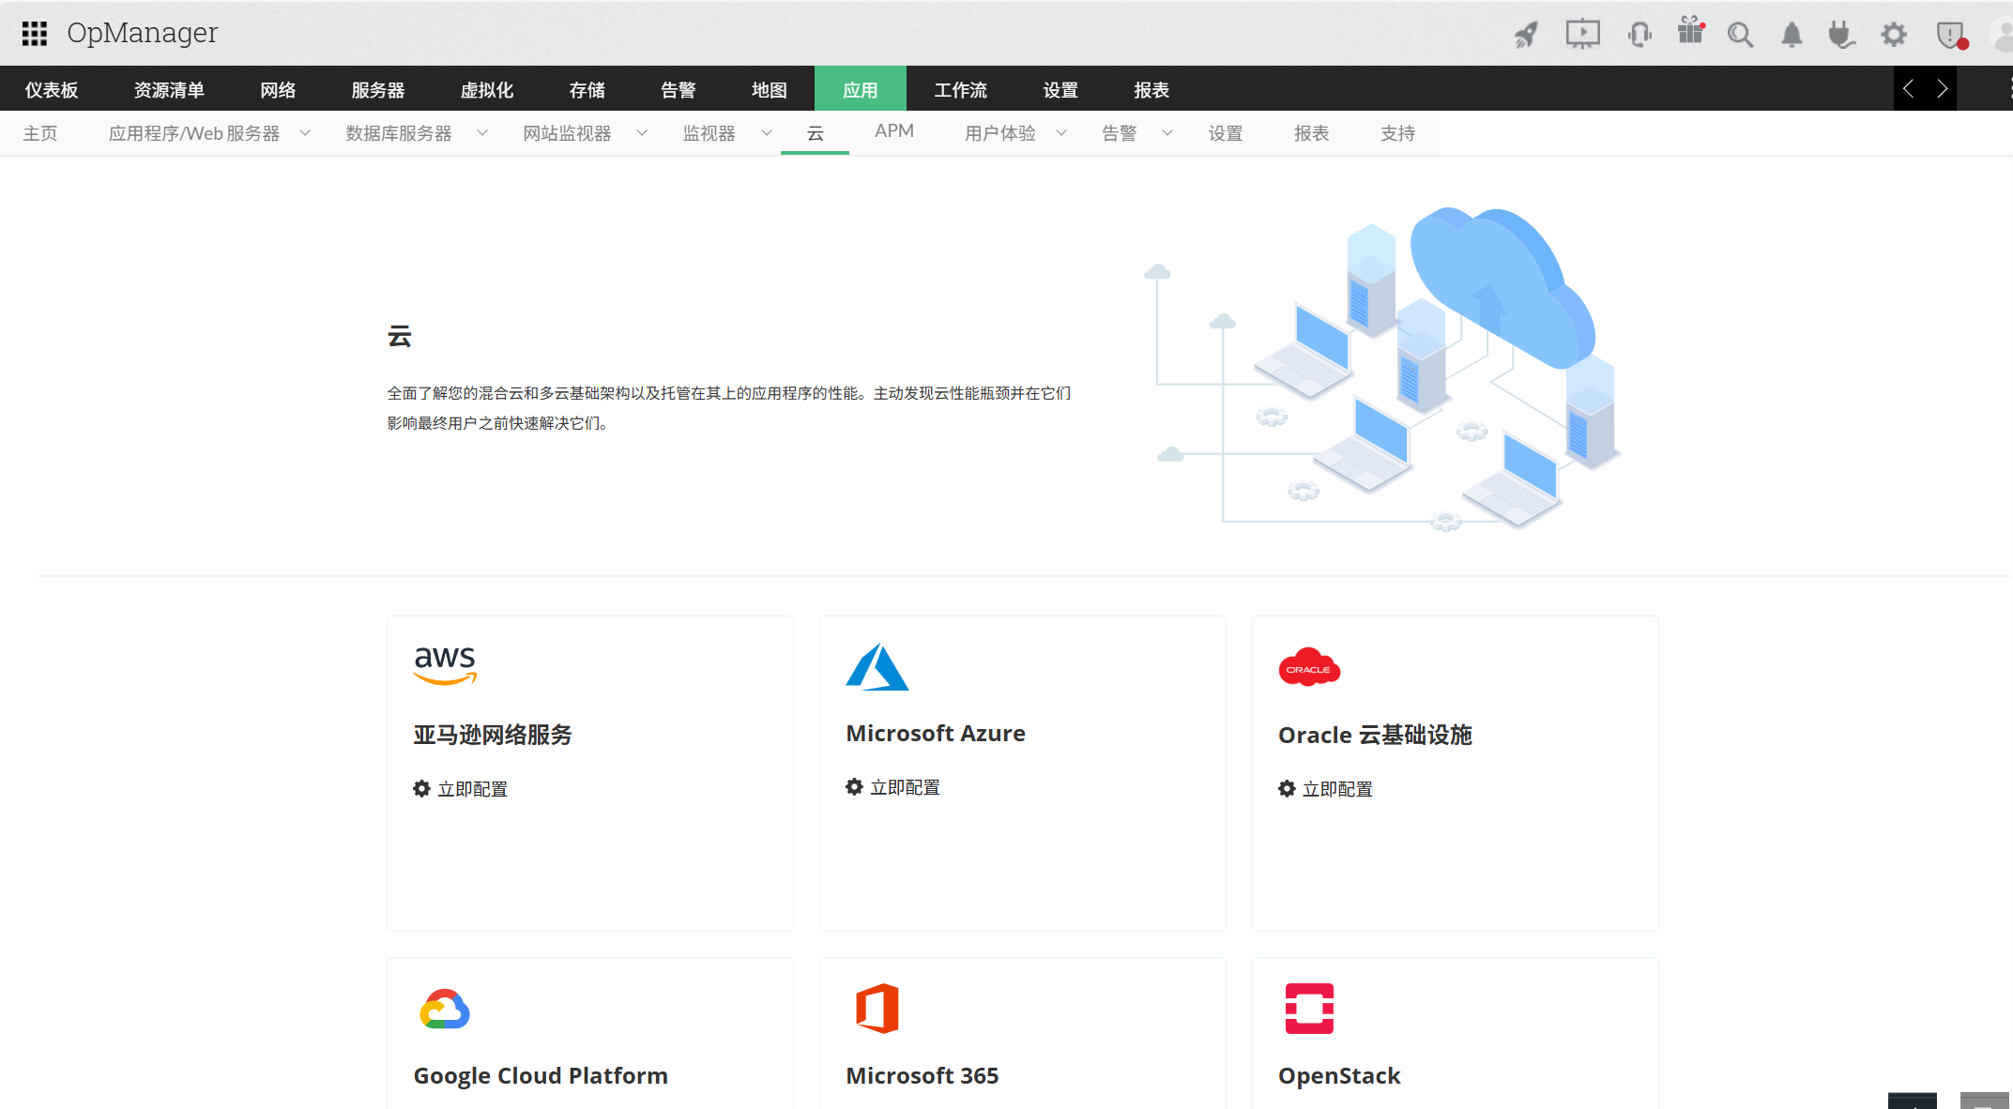Open the 监视器 dropdown menu
Viewport: 2013px width, 1109px height.
pos(769,132)
